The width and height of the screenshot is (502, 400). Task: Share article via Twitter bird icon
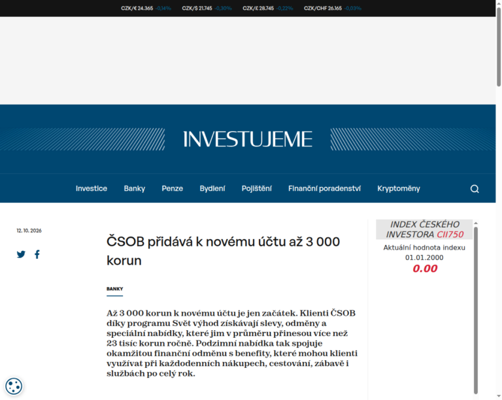click(21, 254)
